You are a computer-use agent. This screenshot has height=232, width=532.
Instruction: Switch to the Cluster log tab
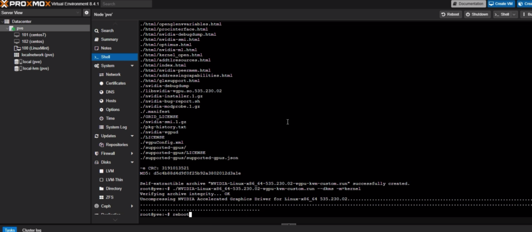click(x=32, y=229)
